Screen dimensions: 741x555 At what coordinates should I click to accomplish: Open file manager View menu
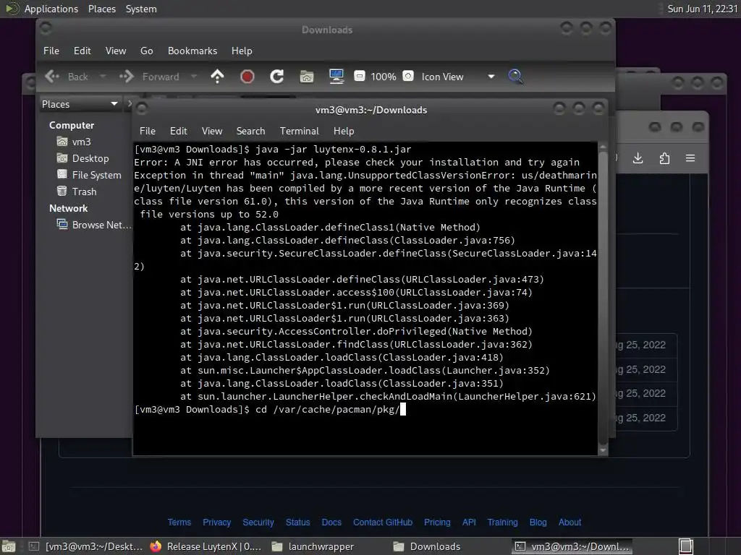(116, 51)
